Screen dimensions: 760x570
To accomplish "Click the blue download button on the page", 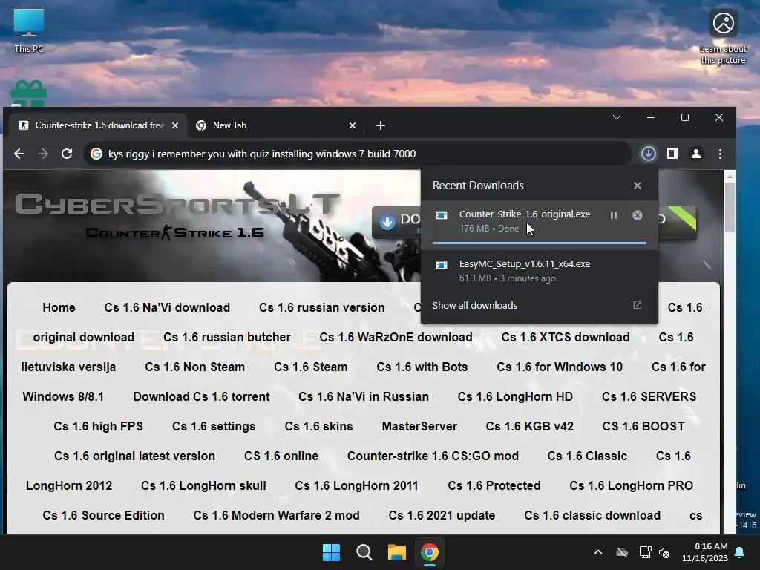I will point(396,221).
